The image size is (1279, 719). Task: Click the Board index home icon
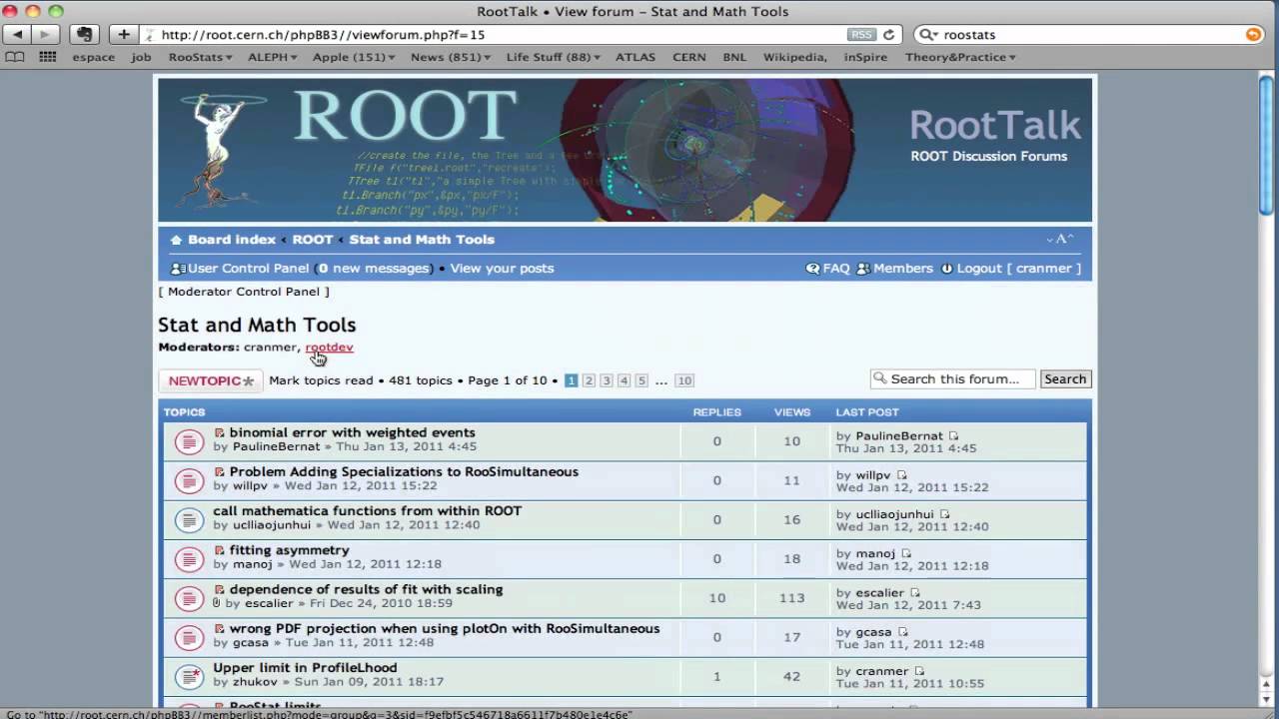tap(176, 240)
